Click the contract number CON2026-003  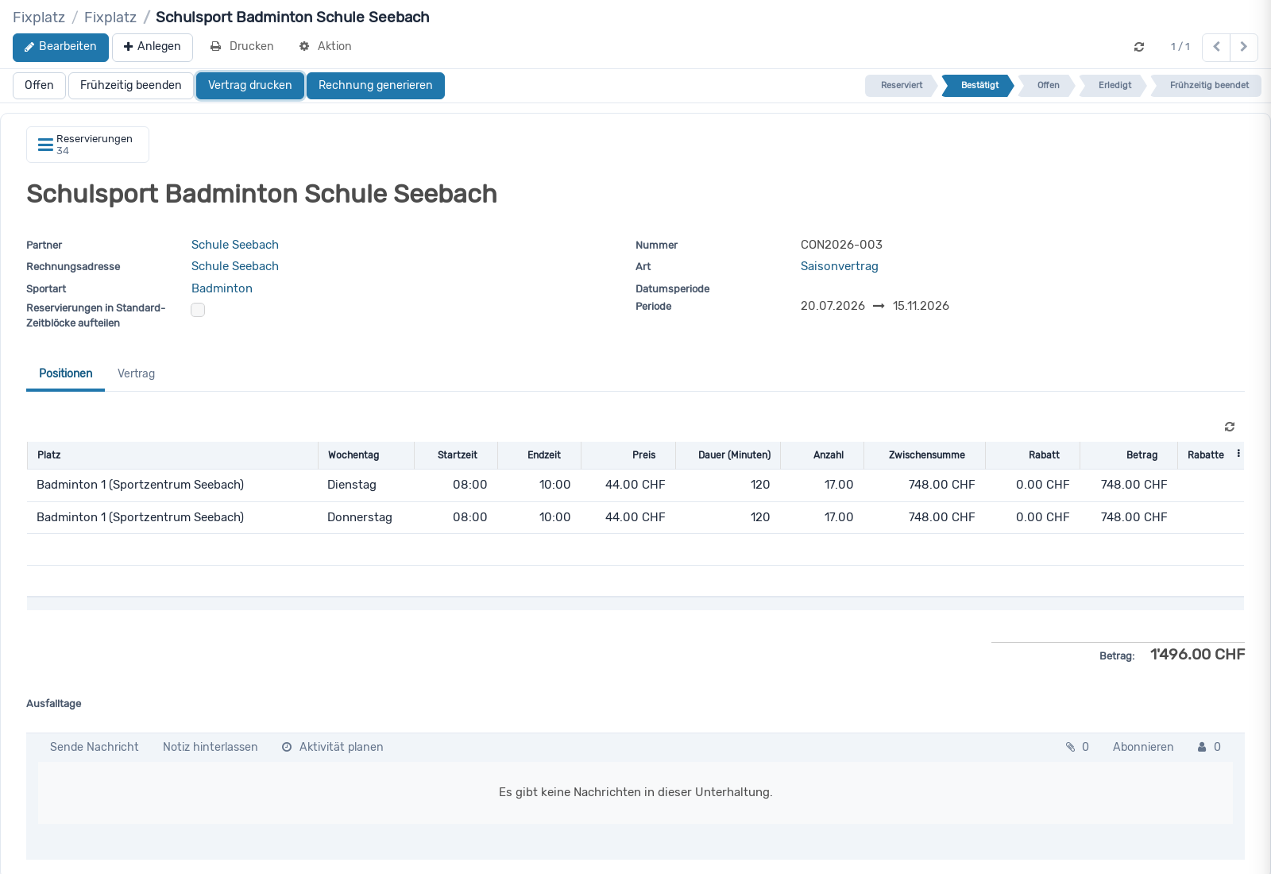tap(841, 245)
